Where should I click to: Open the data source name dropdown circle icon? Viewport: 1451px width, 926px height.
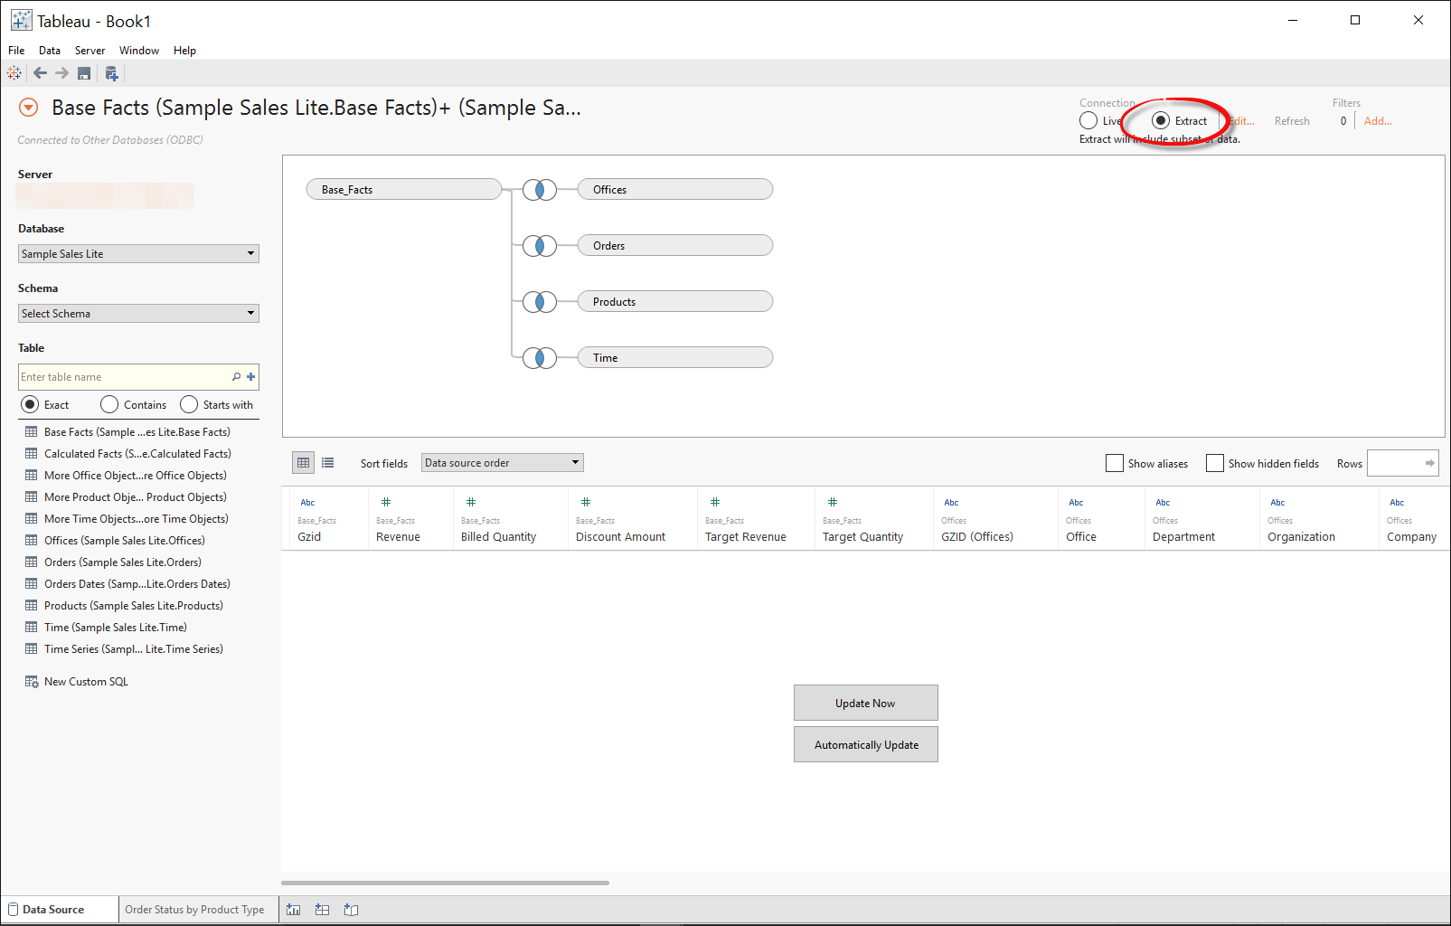point(29,108)
